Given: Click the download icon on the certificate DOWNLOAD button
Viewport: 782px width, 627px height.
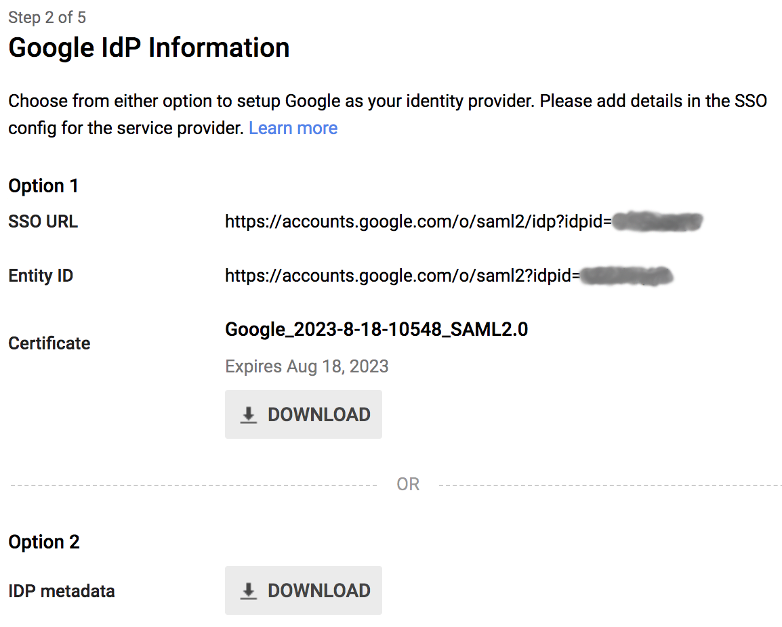Looking at the screenshot, I should point(248,414).
